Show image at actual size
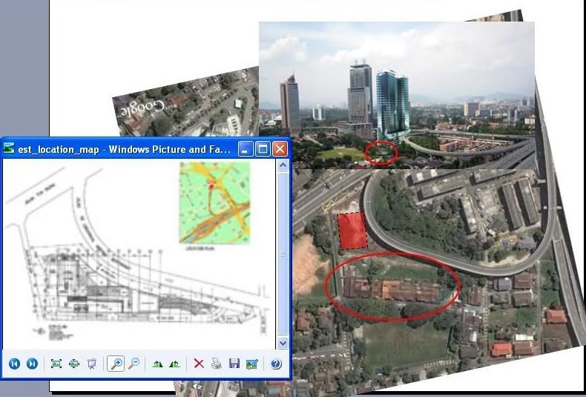This screenshot has width=586, height=397. [x=74, y=364]
